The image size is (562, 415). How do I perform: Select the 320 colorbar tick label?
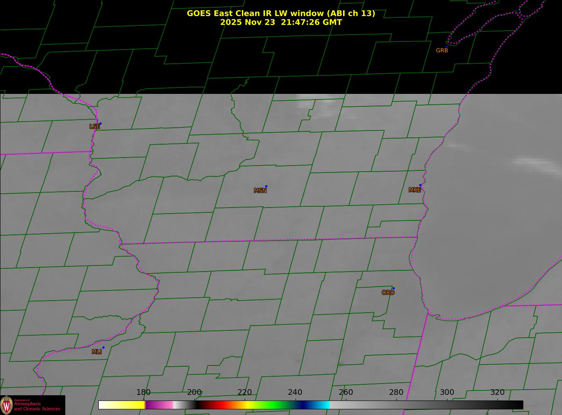(497, 392)
